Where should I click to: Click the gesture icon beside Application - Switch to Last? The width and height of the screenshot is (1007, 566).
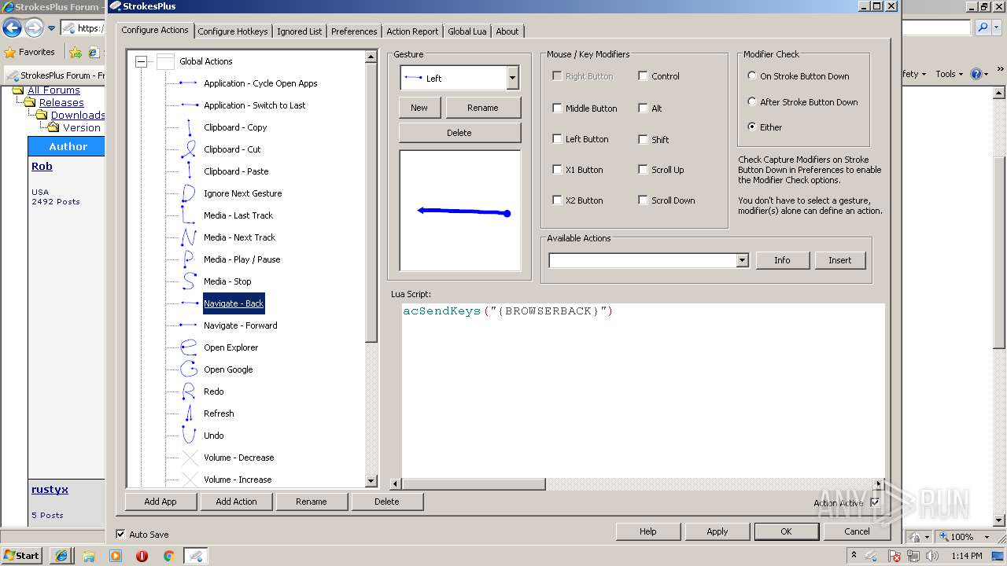click(189, 105)
